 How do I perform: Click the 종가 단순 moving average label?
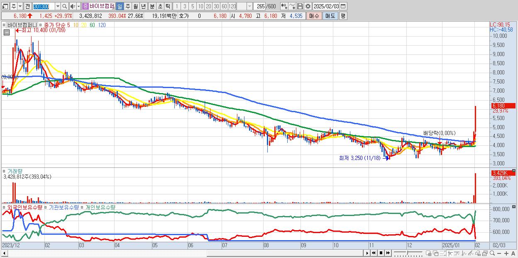(54, 25)
